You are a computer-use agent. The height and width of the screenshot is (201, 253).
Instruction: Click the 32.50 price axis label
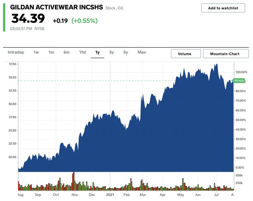(12, 91)
